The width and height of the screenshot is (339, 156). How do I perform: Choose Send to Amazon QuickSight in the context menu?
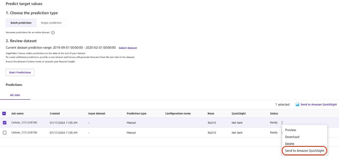coord(305,151)
